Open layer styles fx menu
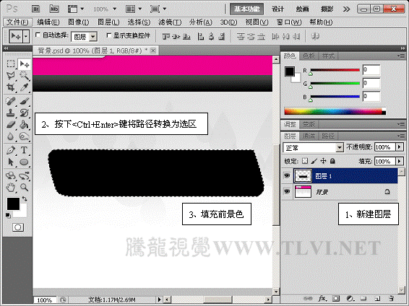This screenshot has width=409, height=306. tap(322, 299)
